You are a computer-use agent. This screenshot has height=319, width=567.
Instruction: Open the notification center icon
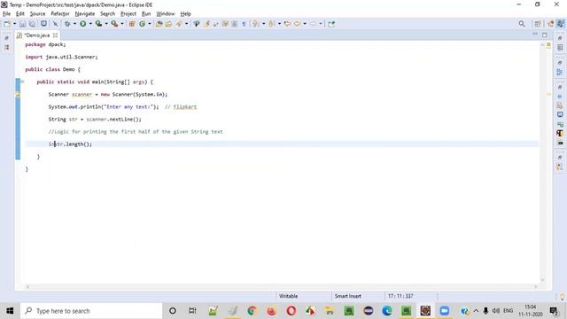coord(554,311)
